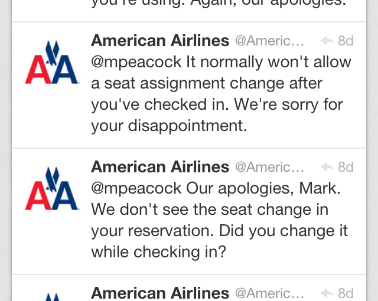The image size is (378, 301).
Task: Open the tweet asking 'Did you change it while checking in?'
Action: (224, 242)
